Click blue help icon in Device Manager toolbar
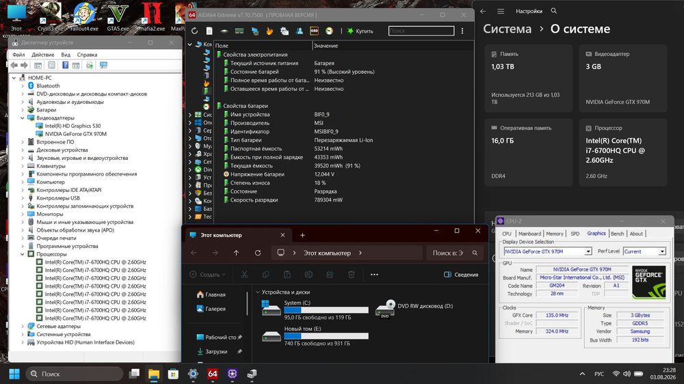This screenshot has width=684, height=384. click(x=65, y=65)
